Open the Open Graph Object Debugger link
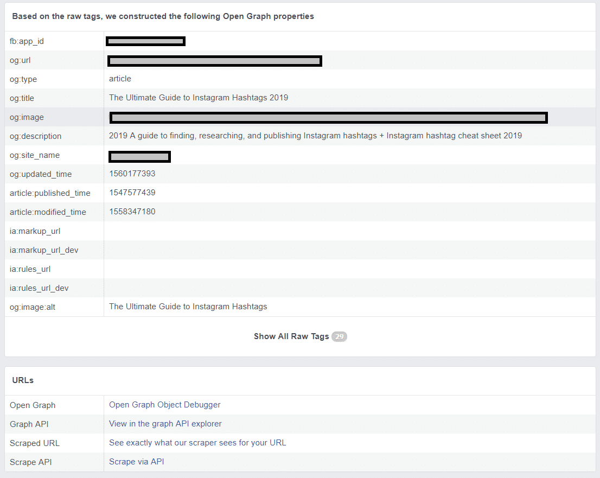Screen dimensions: 600x478 pos(164,405)
